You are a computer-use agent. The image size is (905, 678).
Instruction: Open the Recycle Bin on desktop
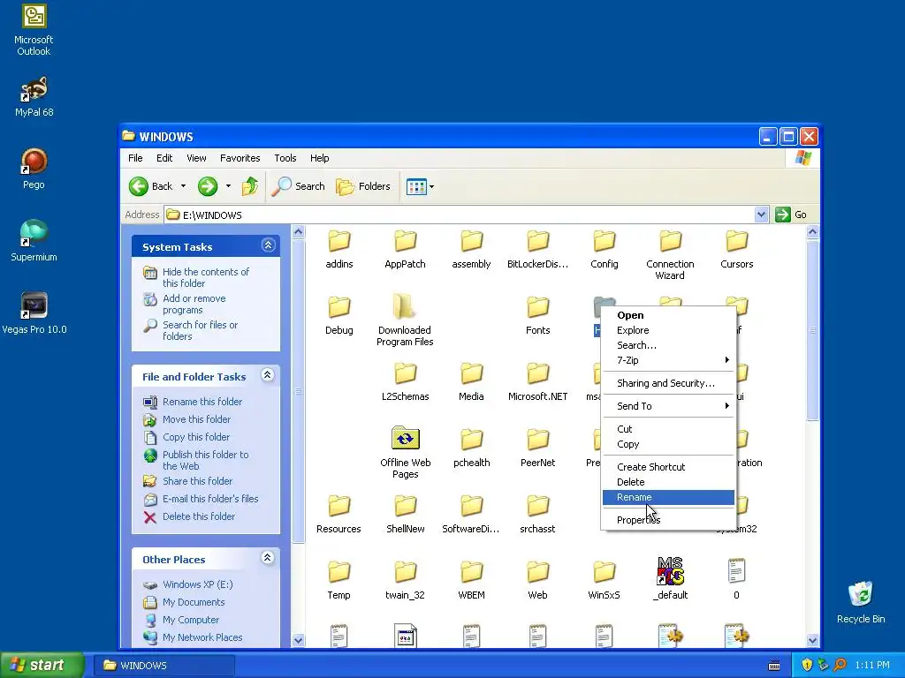click(860, 602)
